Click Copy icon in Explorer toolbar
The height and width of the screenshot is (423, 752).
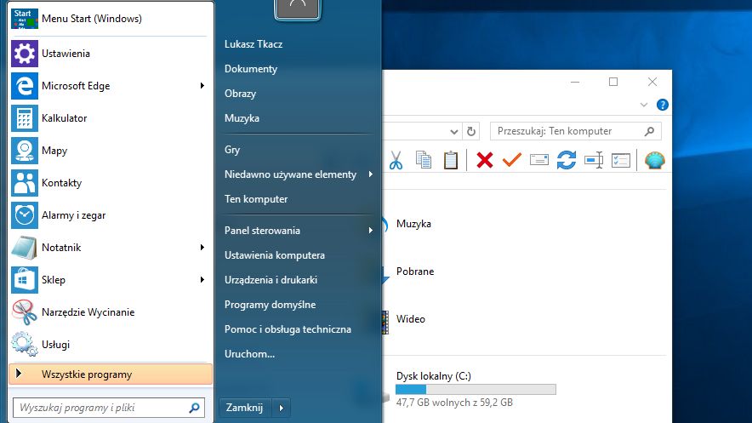[424, 160]
